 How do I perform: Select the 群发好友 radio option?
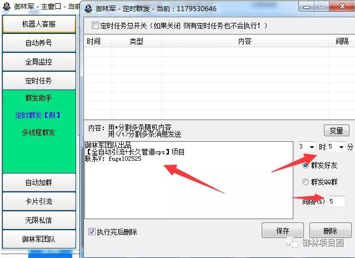(305, 165)
